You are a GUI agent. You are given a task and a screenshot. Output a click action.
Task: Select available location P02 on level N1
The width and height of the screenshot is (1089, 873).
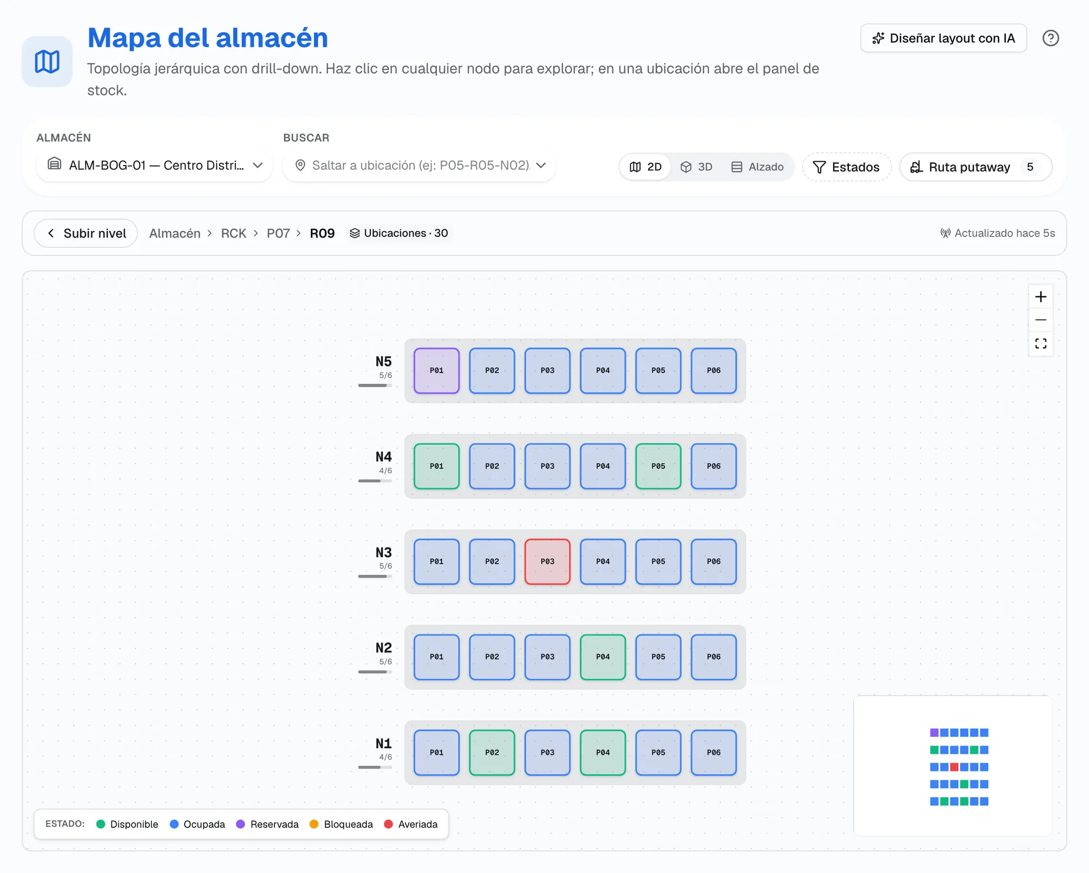pyautogui.click(x=492, y=753)
